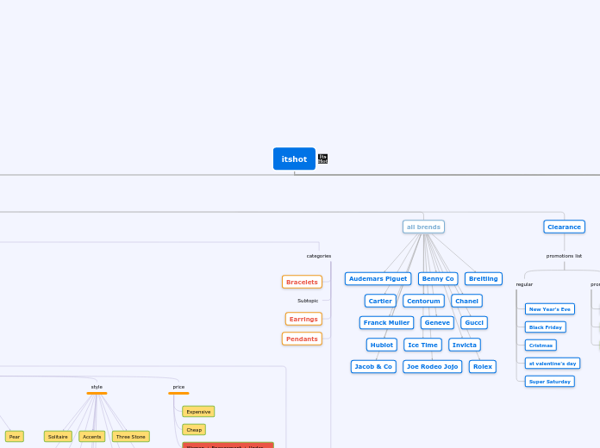Select the Cristmas promotion node

[541, 345]
